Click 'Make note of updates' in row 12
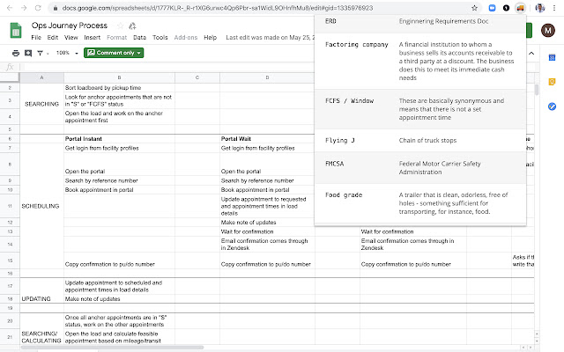Image resolution: width=564 pixels, height=352 pixels. (267, 223)
